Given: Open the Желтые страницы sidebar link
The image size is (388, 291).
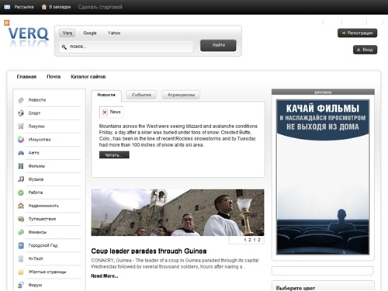Looking at the screenshot, I should pyautogui.click(x=47, y=272).
